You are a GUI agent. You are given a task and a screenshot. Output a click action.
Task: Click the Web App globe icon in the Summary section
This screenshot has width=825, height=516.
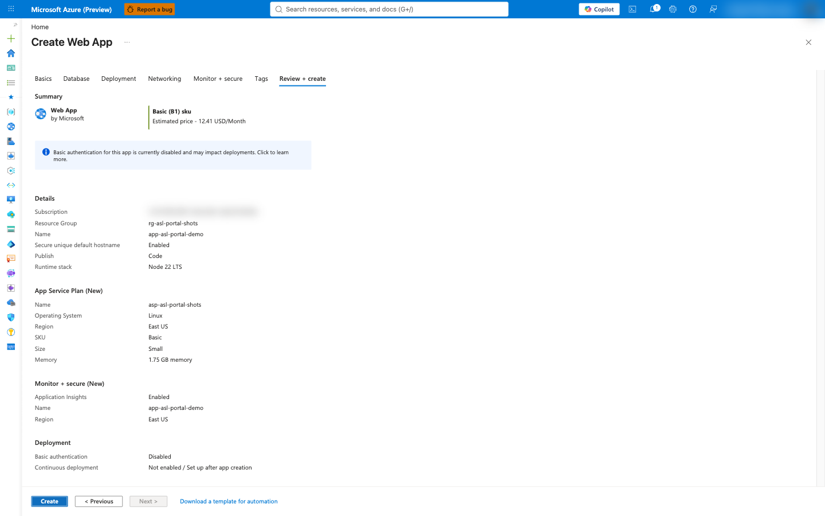point(41,114)
